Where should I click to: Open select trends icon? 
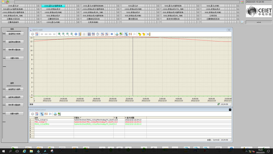point(93,34)
